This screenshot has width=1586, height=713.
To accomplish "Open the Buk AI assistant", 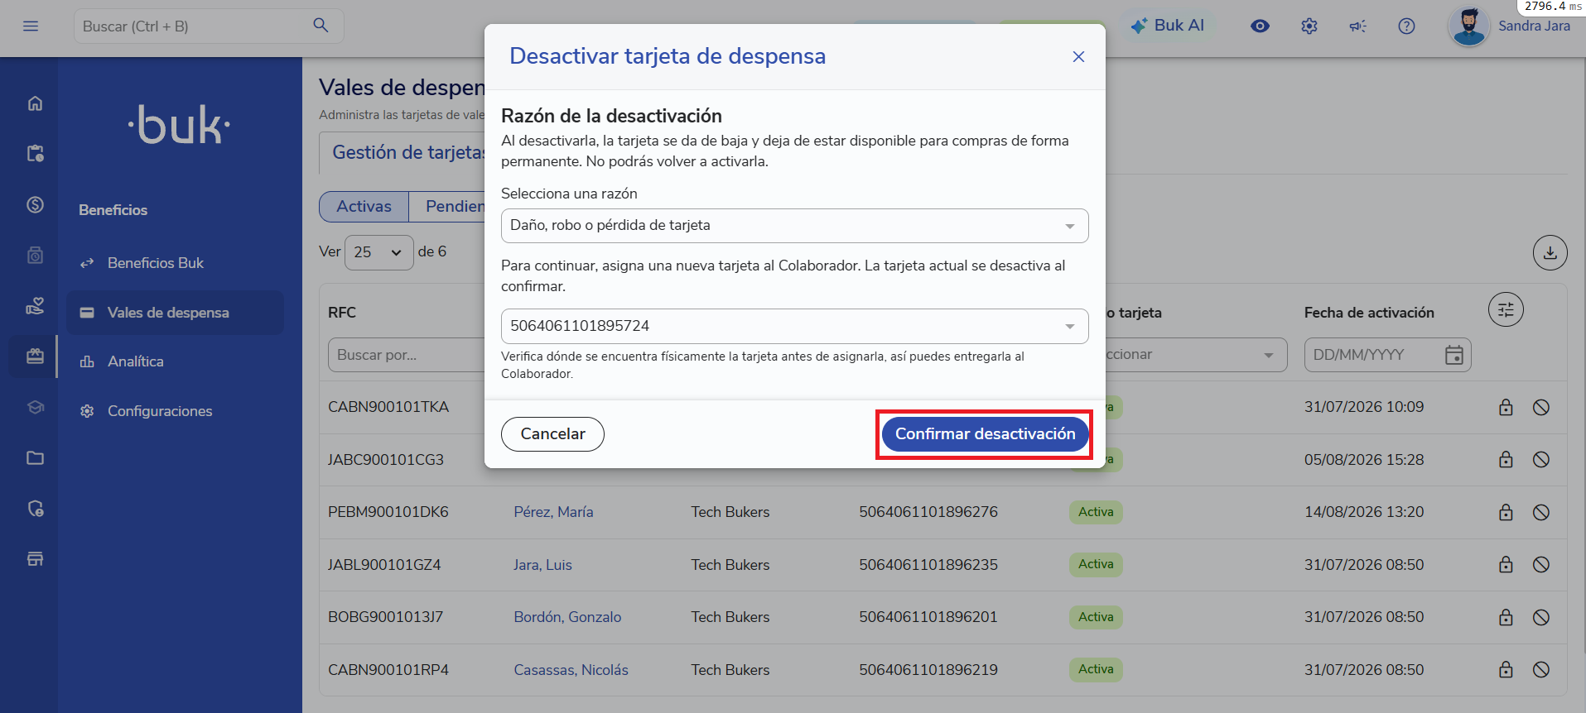I will point(1168,26).
